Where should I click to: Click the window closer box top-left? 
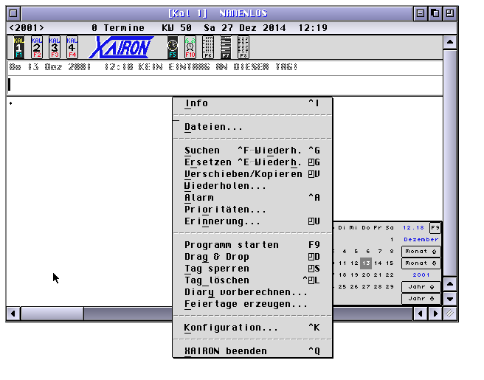point(13,13)
